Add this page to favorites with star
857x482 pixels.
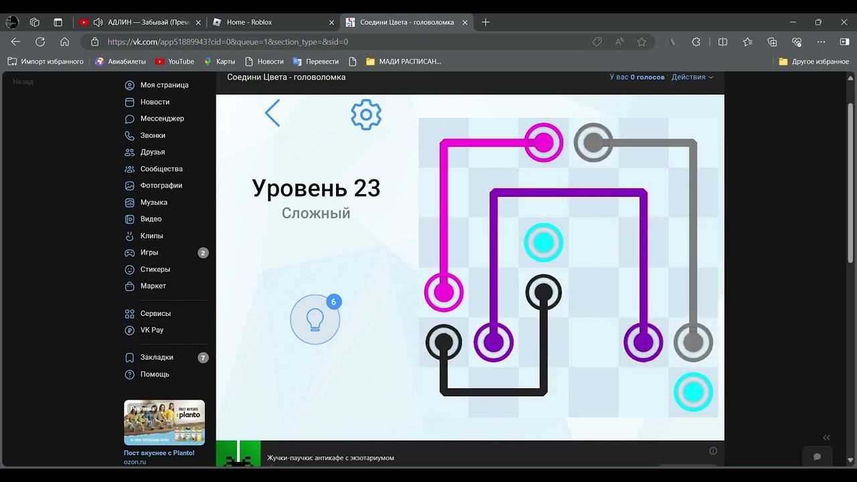click(x=641, y=42)
